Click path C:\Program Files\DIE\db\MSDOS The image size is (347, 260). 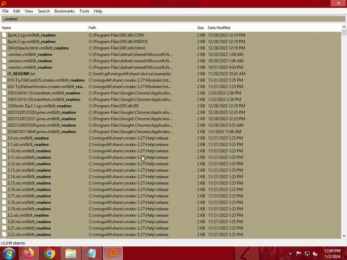pyautogui.click(x=118, y=41)
